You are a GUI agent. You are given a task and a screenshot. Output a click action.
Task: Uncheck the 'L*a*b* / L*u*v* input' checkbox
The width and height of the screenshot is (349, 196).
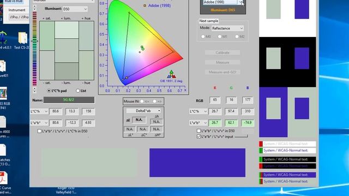pyautogui.click(x=198, y=137)
